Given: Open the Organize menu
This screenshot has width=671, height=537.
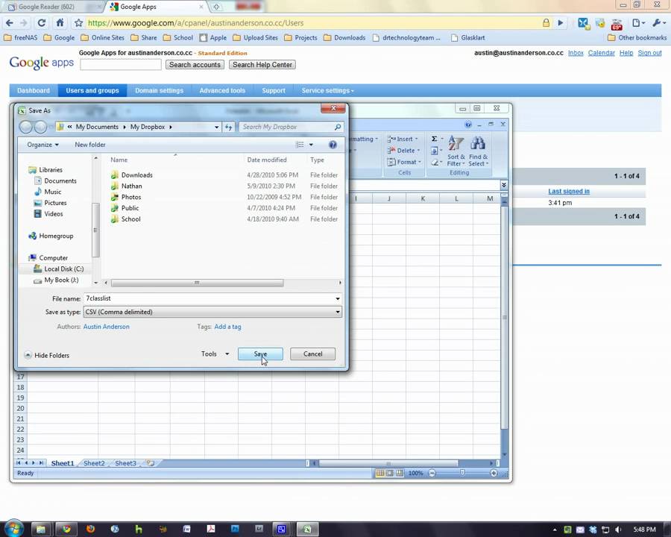Looking at the screenshot, I should click(x=42, y=145).
